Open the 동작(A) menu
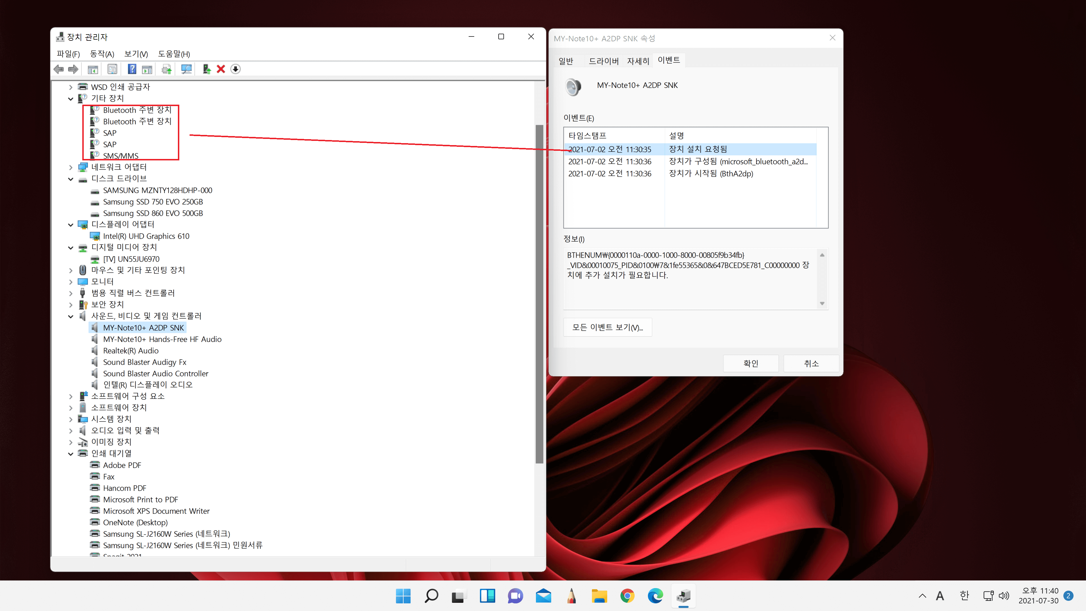 [x=102, y=54]
